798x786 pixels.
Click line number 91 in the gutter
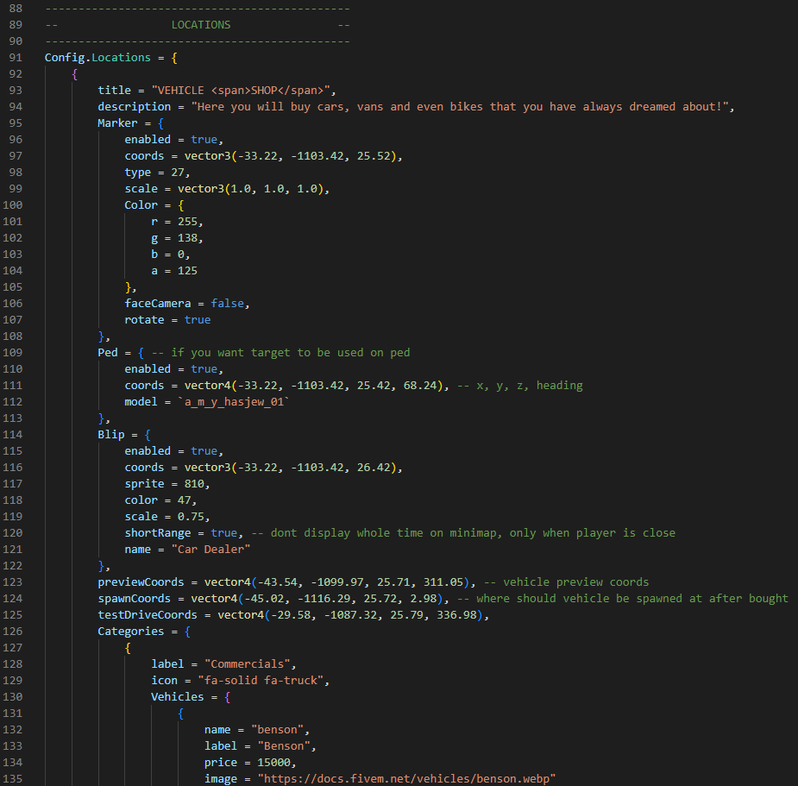pos(16,58)
